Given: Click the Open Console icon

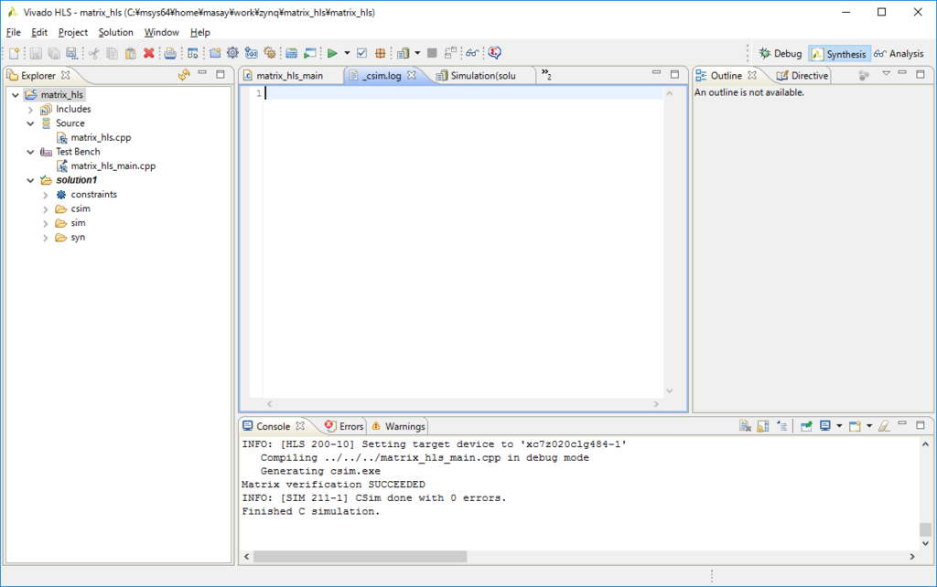Looking at the screenshot, I should click(856, 426).
